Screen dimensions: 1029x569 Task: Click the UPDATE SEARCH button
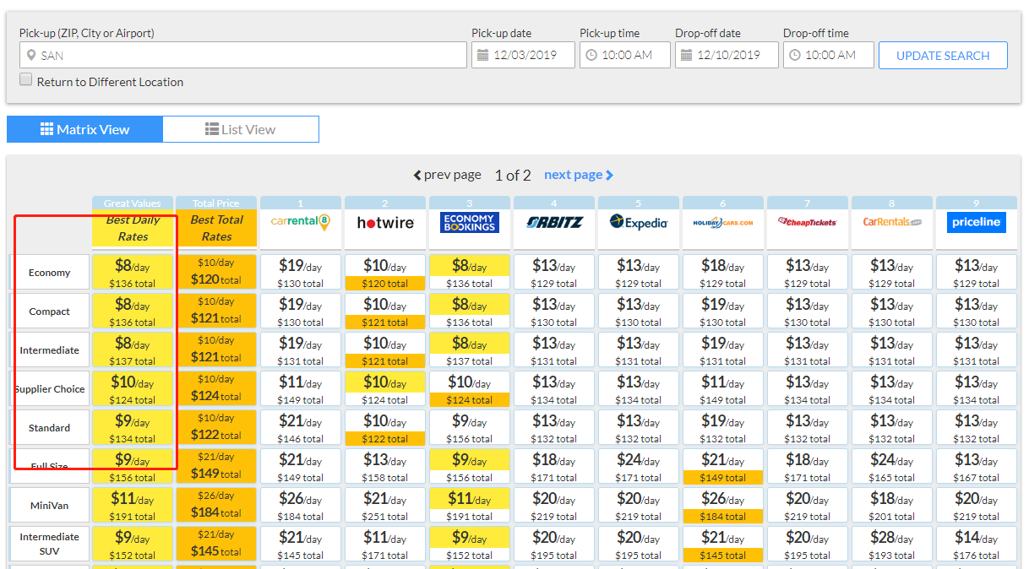click(943, 55)
